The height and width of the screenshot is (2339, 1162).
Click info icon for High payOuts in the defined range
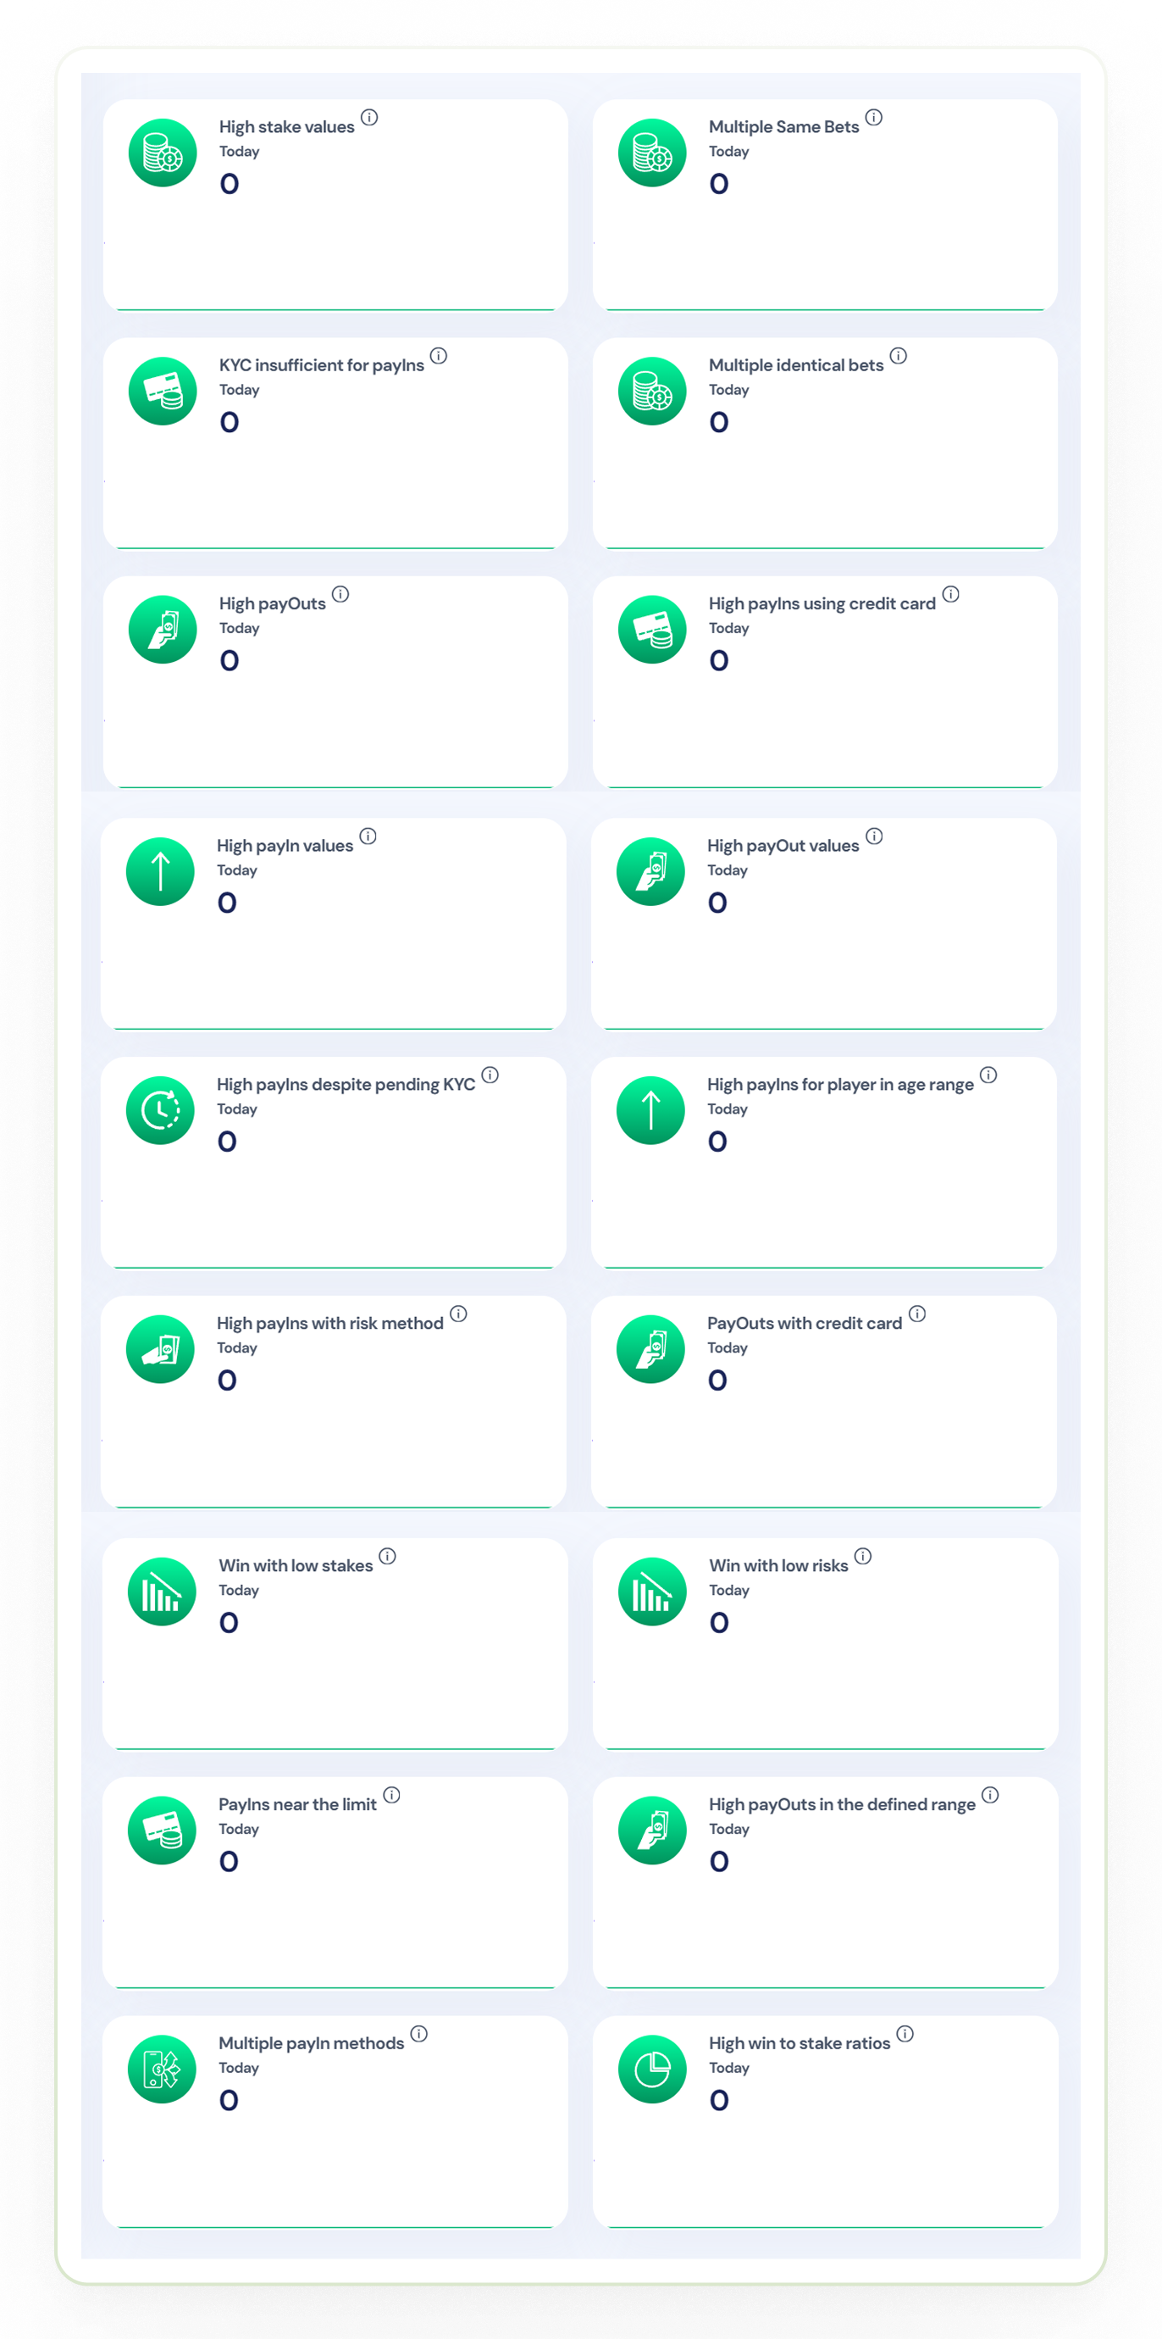(x=991, y=1795)
